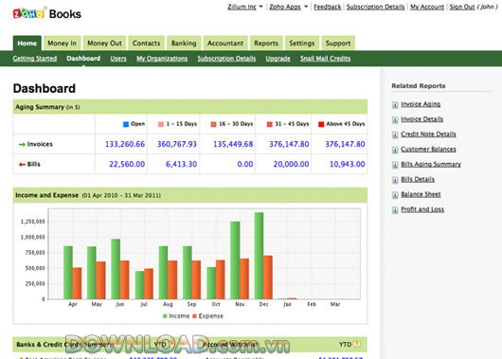Viewport: 502px width, 359px height.
Task: Select the Accountant tab
Action: [x=225, y=44]
